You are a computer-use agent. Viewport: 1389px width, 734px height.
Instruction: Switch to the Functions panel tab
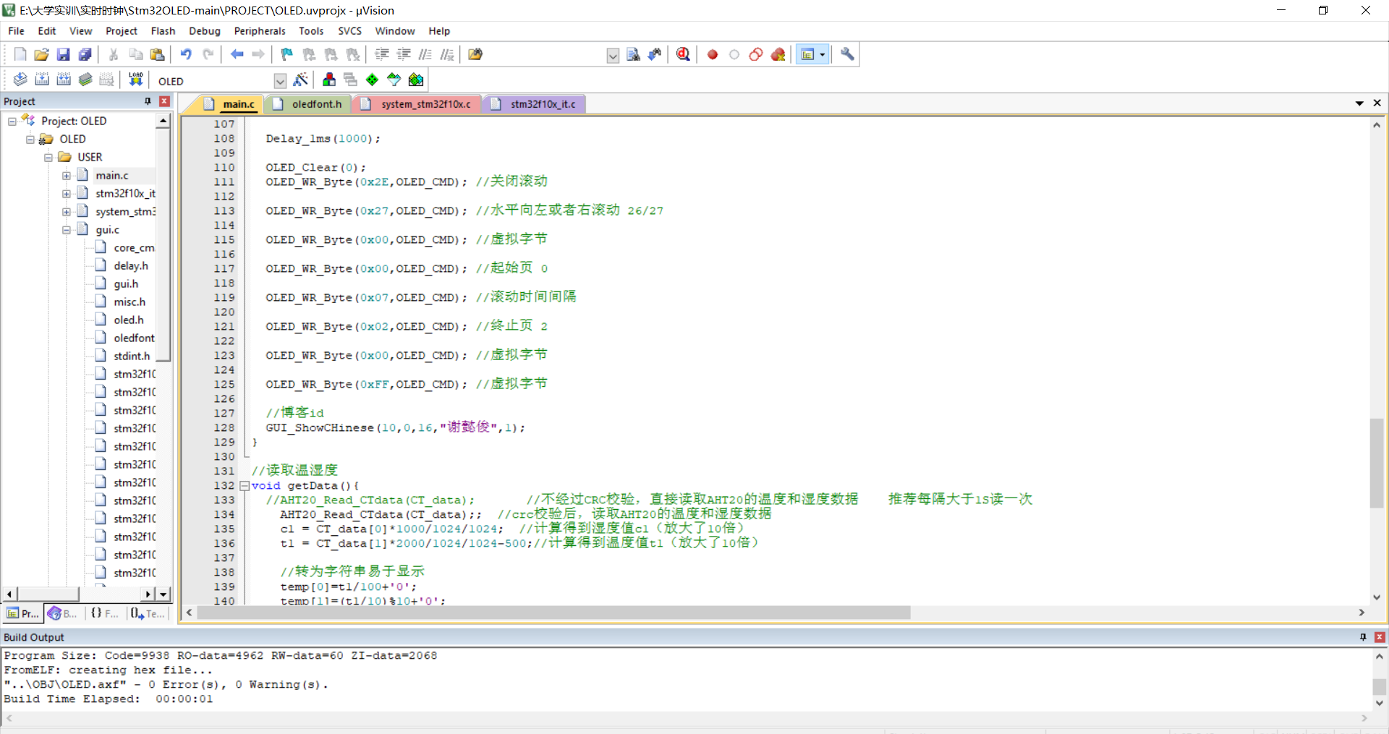coord(105,613)
